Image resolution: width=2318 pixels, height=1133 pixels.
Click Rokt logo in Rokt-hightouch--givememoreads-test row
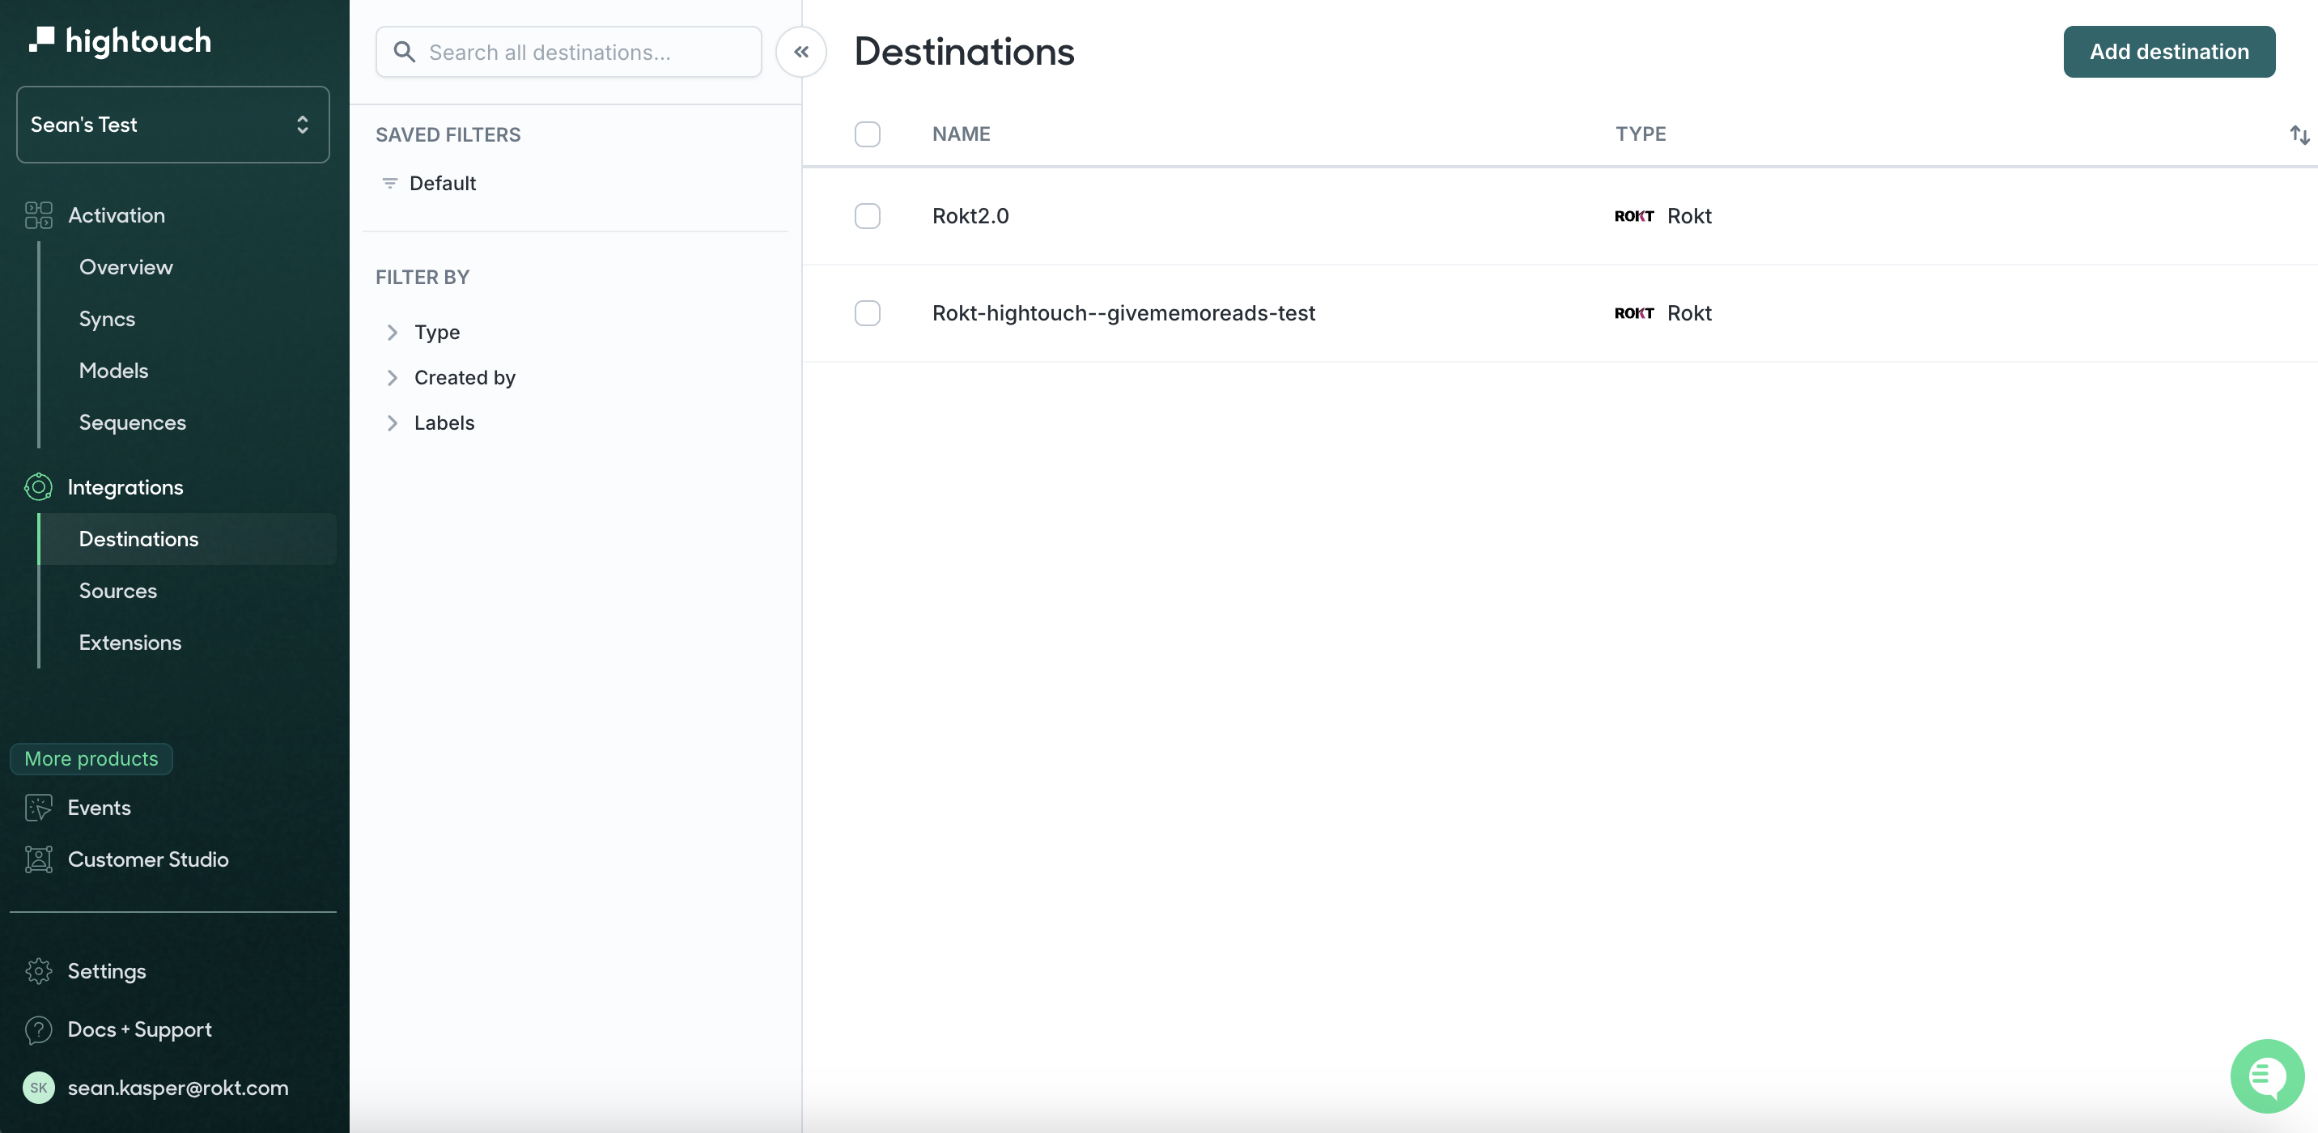coord(1634,313)
